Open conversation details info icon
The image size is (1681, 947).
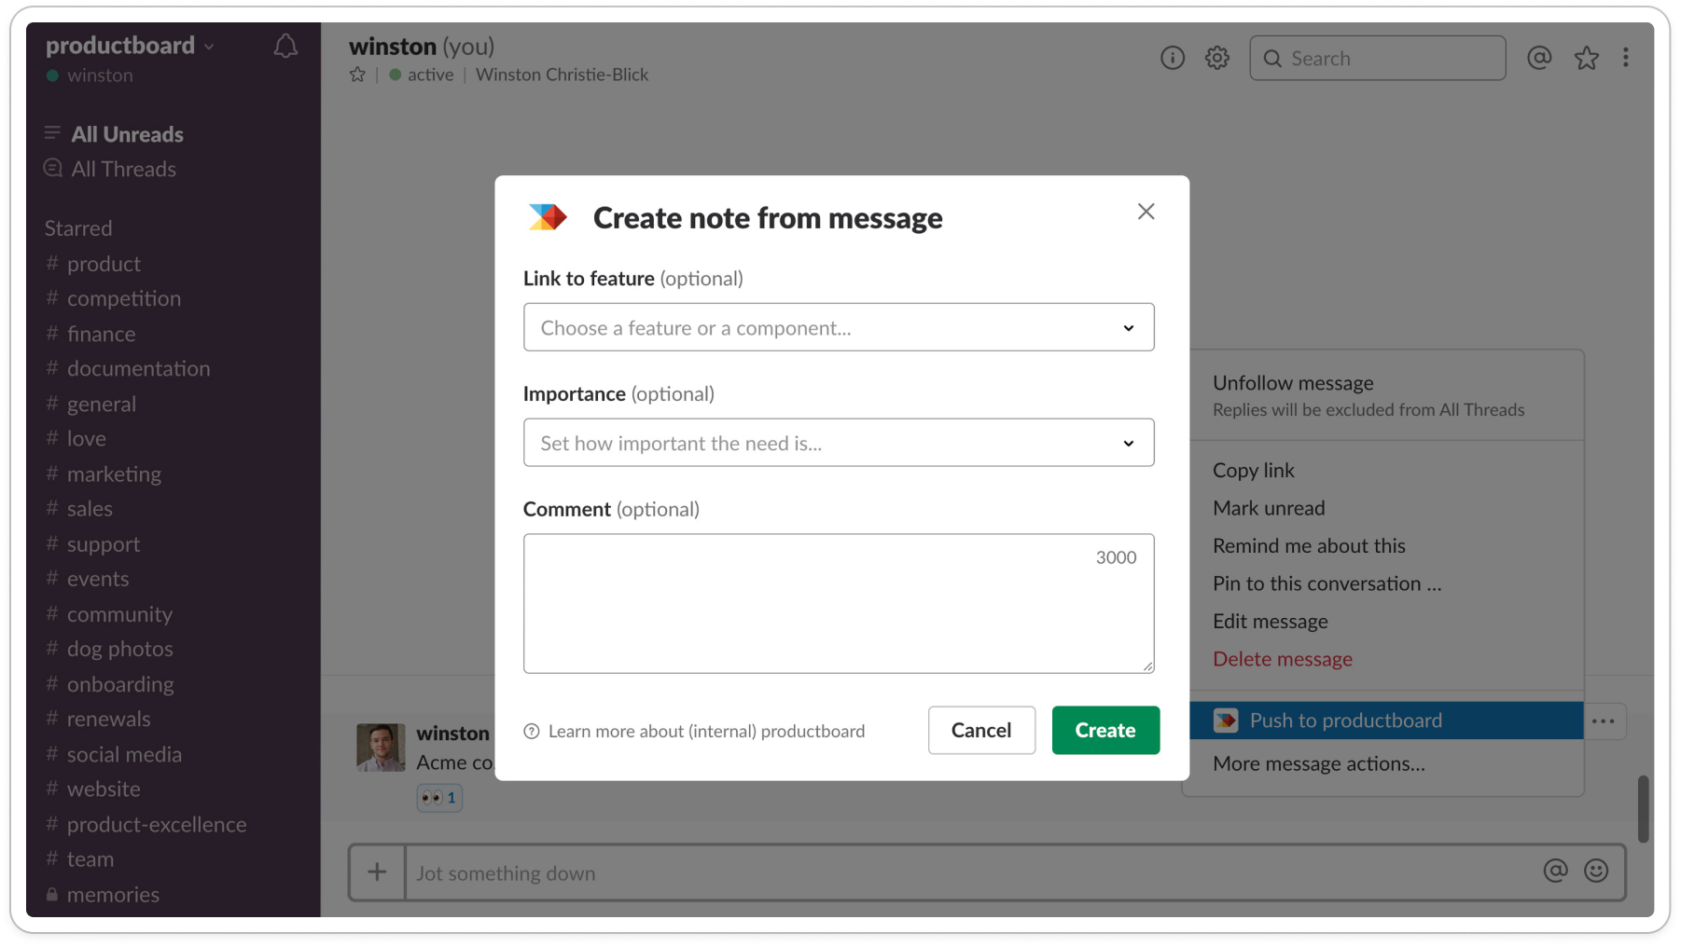click(x=1173, y=58)
